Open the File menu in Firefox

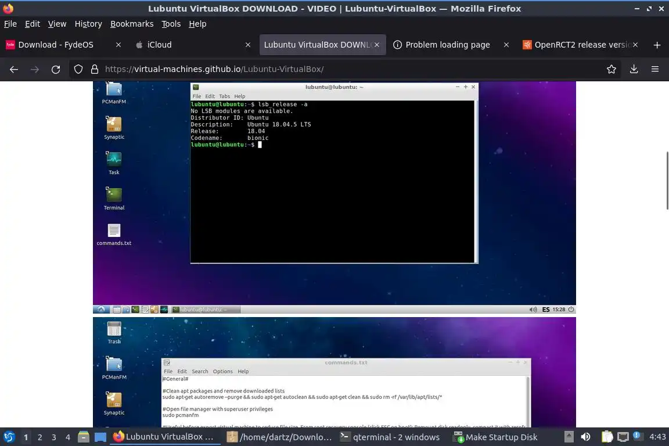click(10, 24)
